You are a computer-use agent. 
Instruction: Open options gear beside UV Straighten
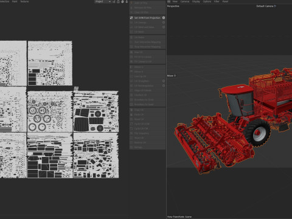(164, 81)
